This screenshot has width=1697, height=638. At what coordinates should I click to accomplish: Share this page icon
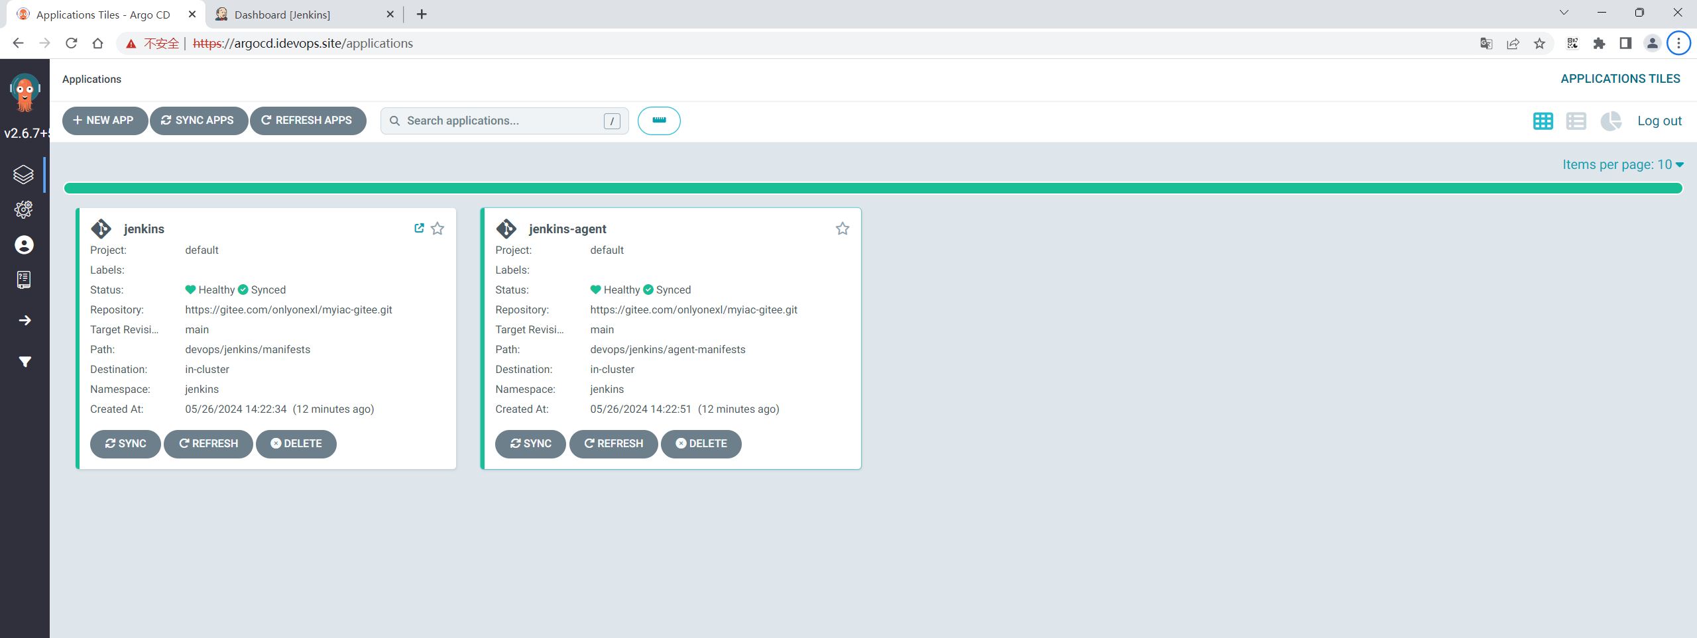pyautogui.click(x=1513, y=44)
